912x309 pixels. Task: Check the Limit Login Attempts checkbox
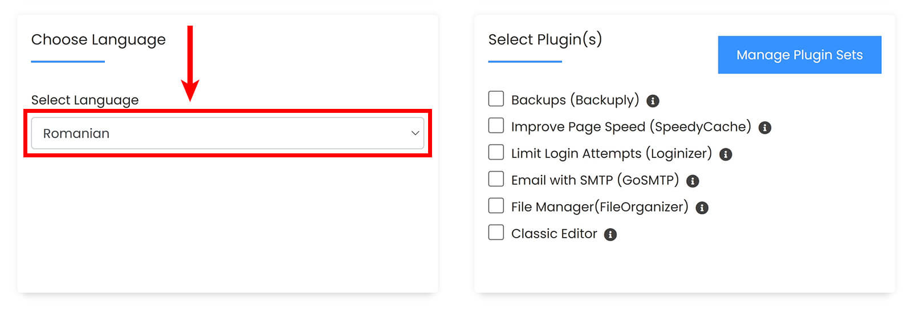tap(496, 152)
